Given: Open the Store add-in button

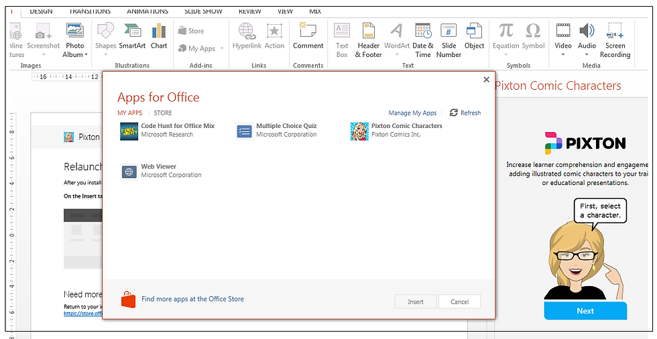Looking at the screenshot, I should click(191, 31).
